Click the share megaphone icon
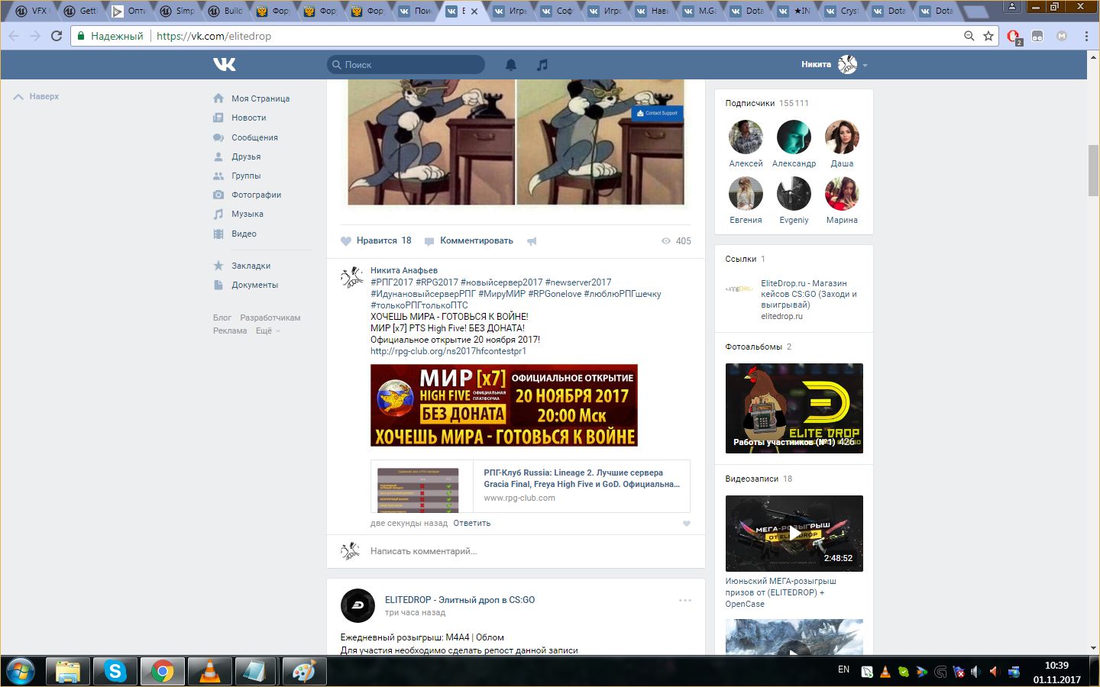The width and height of the screenshot is (1100, 687). (532, 241)
